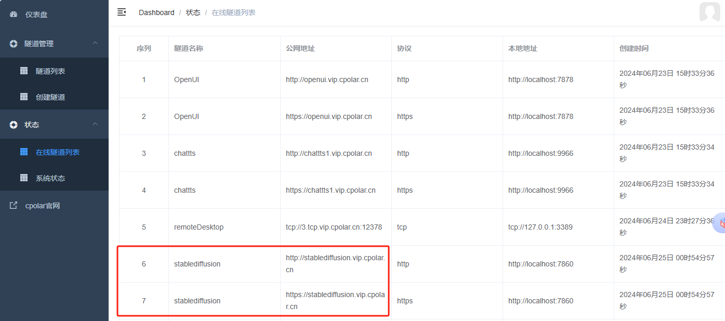Click http://localhost:7860 in row 6
Screen dimensions: 725x321
click(541, 264)
